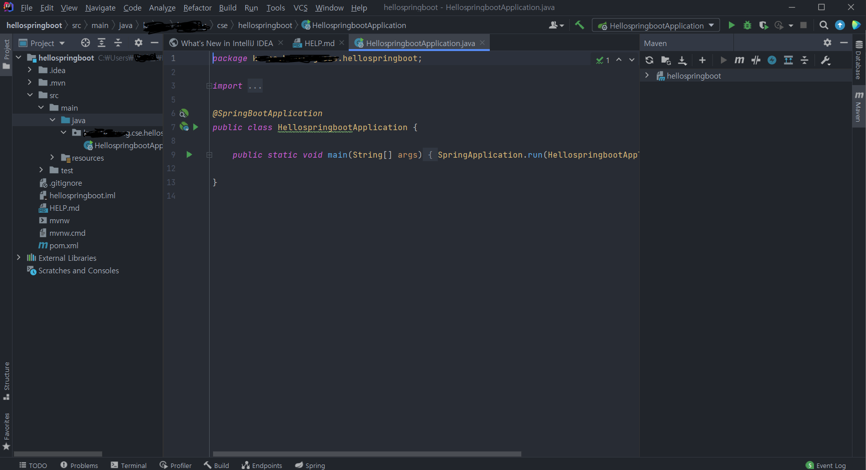Run HellospringbootApplication with green play button
The image size is (866, 470).
click(731, 26)
